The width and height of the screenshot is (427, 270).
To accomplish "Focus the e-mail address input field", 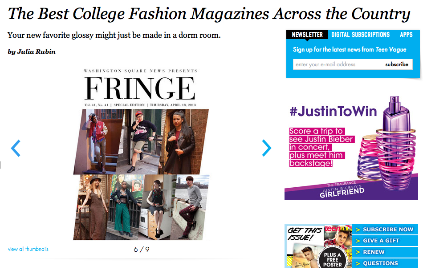I will coord(337,64).
